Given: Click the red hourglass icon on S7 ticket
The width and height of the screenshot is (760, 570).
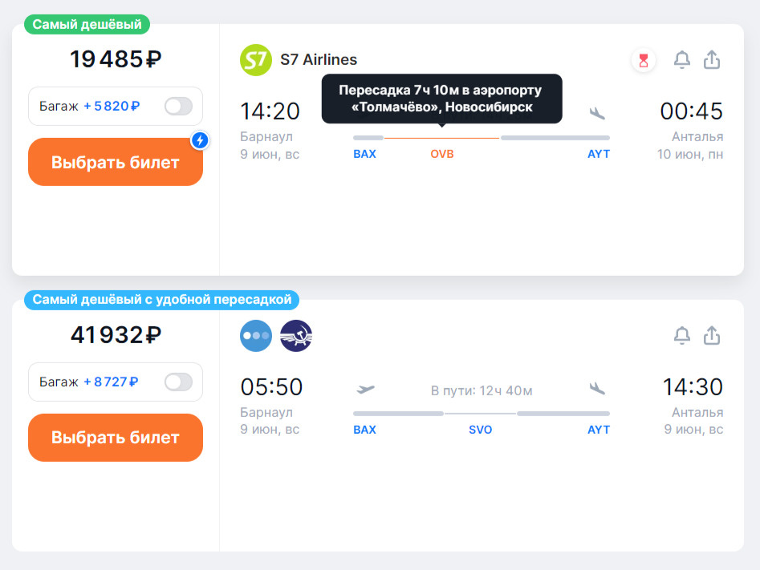Looking at the screenshot, I should [x=643, y=61].
